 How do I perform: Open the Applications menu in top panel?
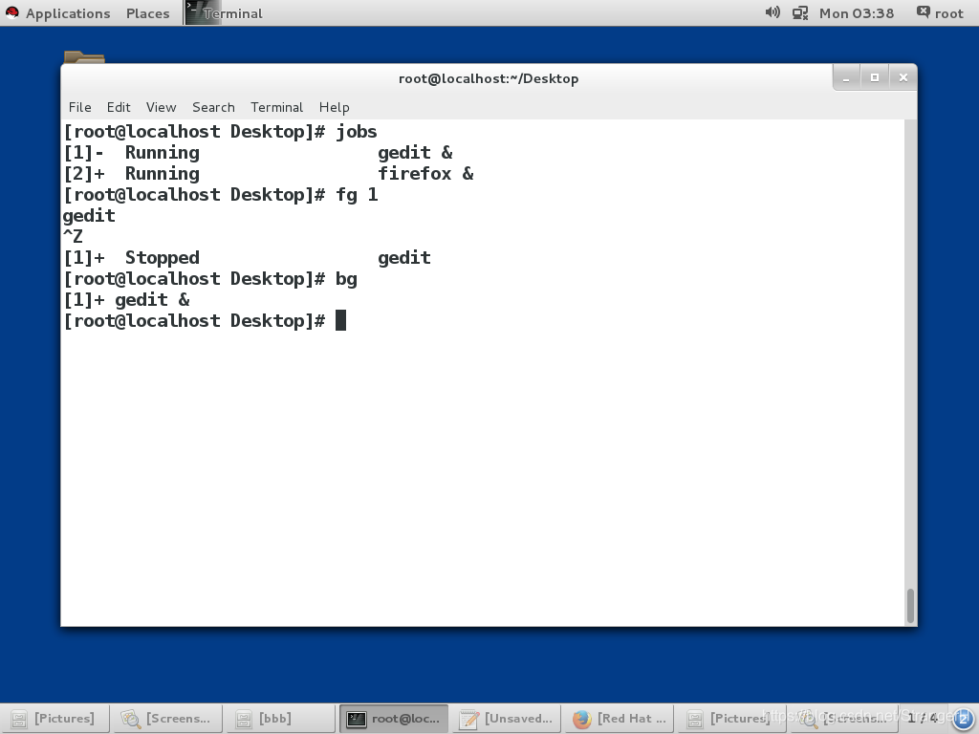(68, 13)
